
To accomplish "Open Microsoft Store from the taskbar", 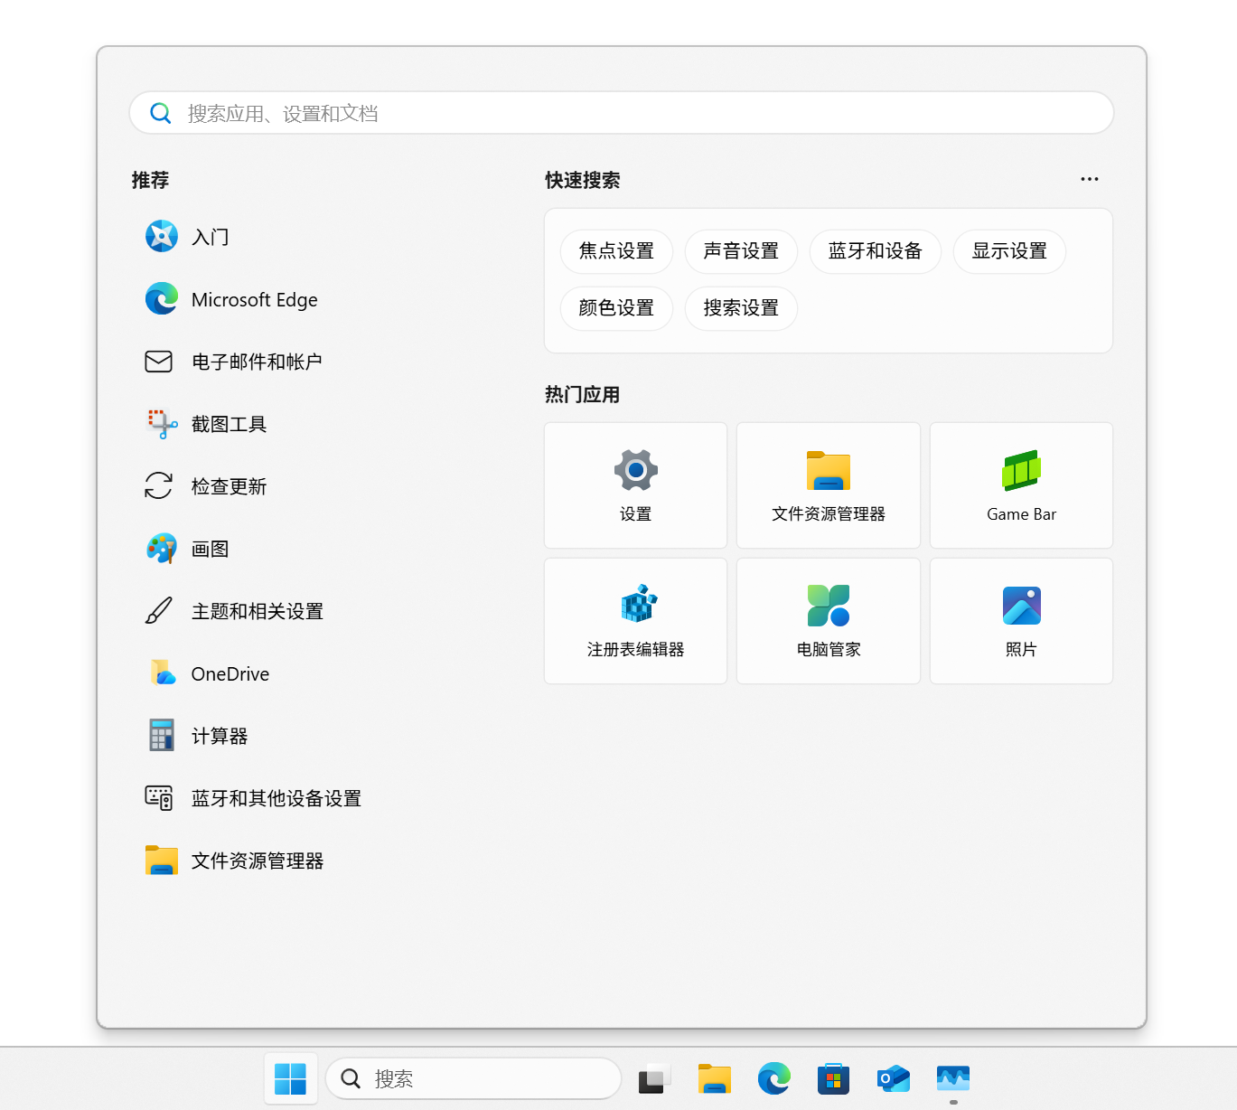I will click(x=833, y=1078).
